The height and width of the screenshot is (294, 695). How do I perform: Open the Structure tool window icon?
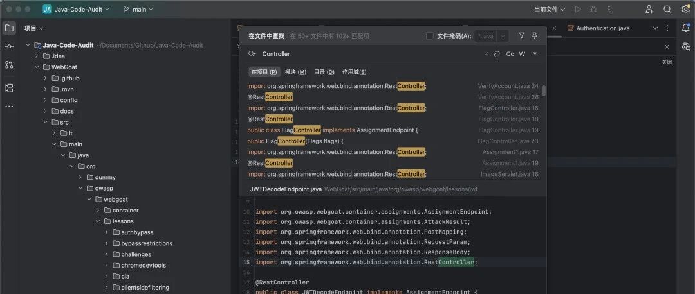coord(9,88)
